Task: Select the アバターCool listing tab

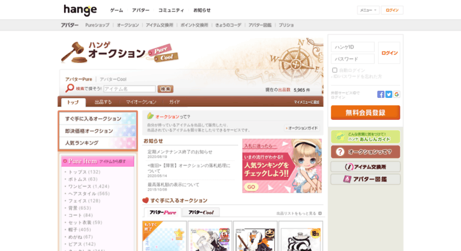Action: 201,212
